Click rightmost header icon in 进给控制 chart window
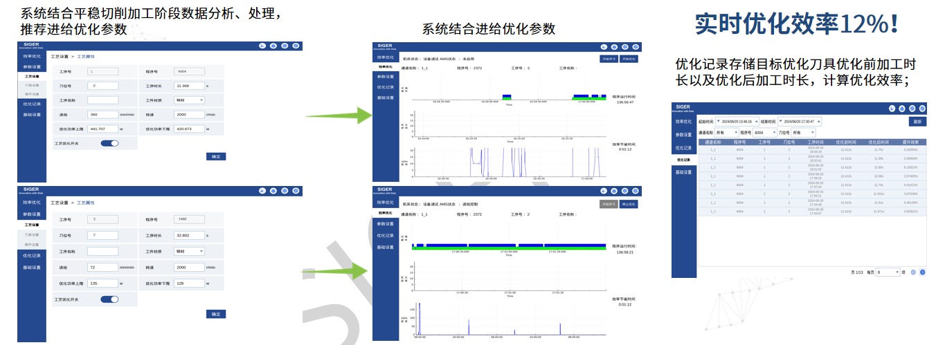 [x=635, y=191]
